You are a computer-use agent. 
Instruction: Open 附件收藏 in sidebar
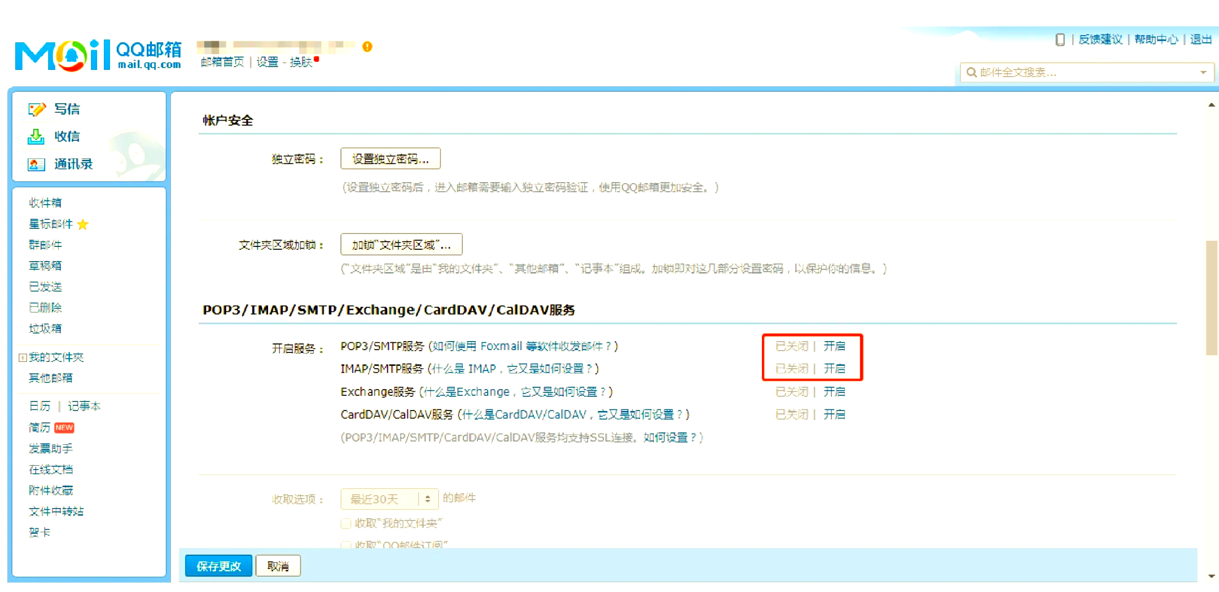[x=51, y=491]
